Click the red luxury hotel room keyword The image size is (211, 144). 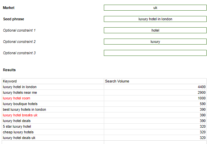(16, 98)
